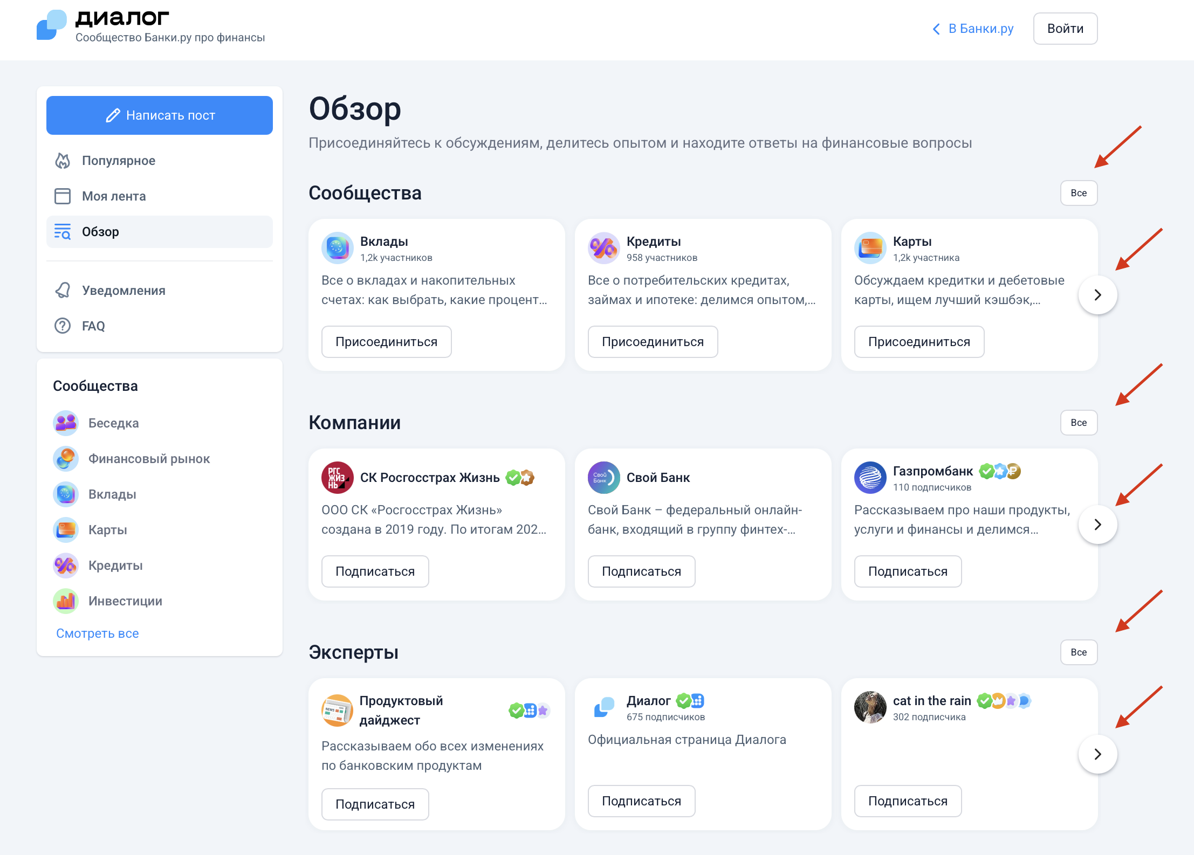Click the Диалог logo icon

[x=52, y=25]
